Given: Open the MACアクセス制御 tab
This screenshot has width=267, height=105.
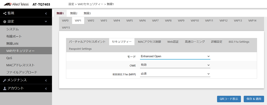Looking at the screenshot, I should tap(149, 42).
